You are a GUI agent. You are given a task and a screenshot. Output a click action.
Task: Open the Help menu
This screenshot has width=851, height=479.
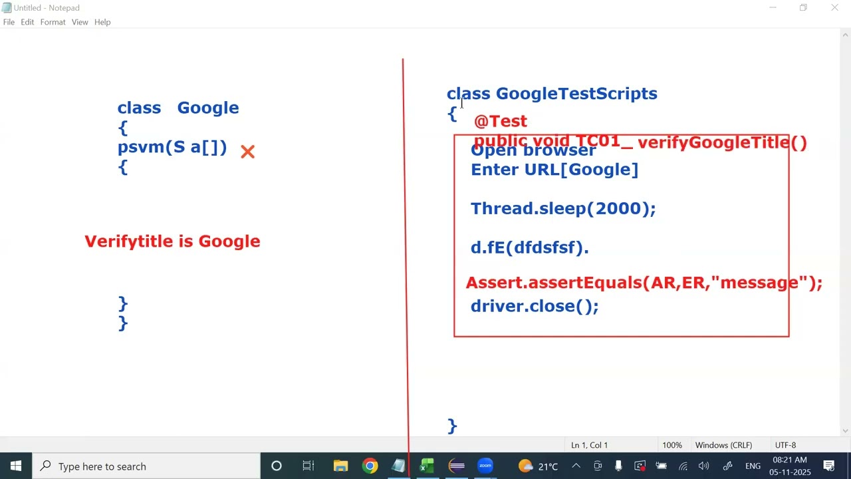[x=102, y=22]
